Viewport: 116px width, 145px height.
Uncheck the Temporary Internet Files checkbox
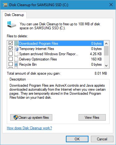point(11,48)
